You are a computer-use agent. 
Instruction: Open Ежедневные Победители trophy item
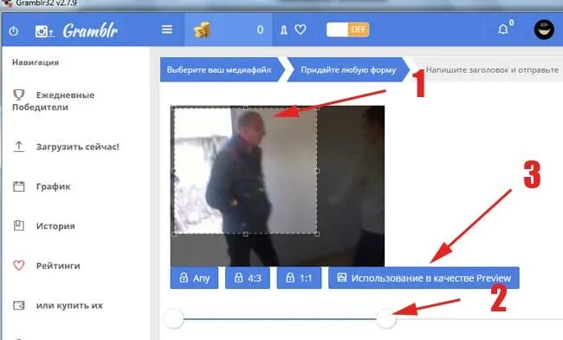(54, 101)
